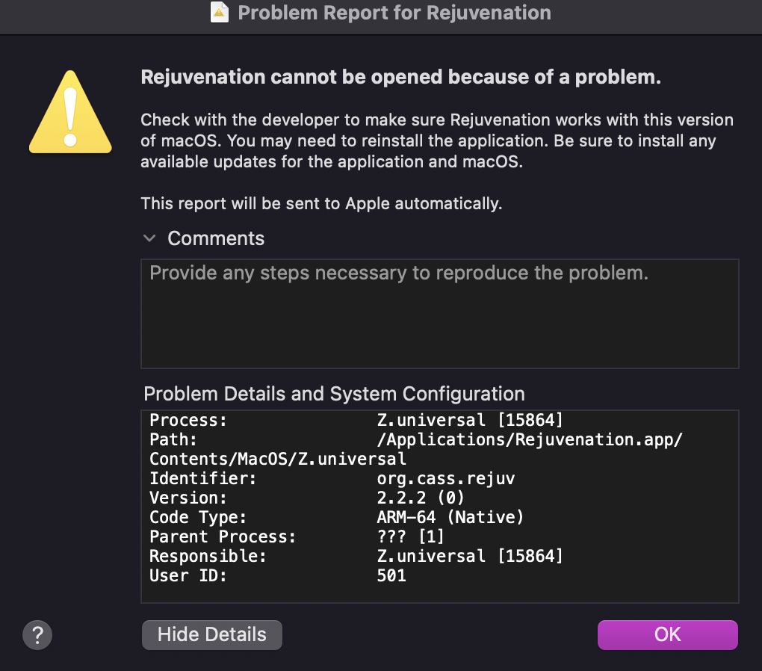Collapse the Comments disclosure chevron

[149, 238]
